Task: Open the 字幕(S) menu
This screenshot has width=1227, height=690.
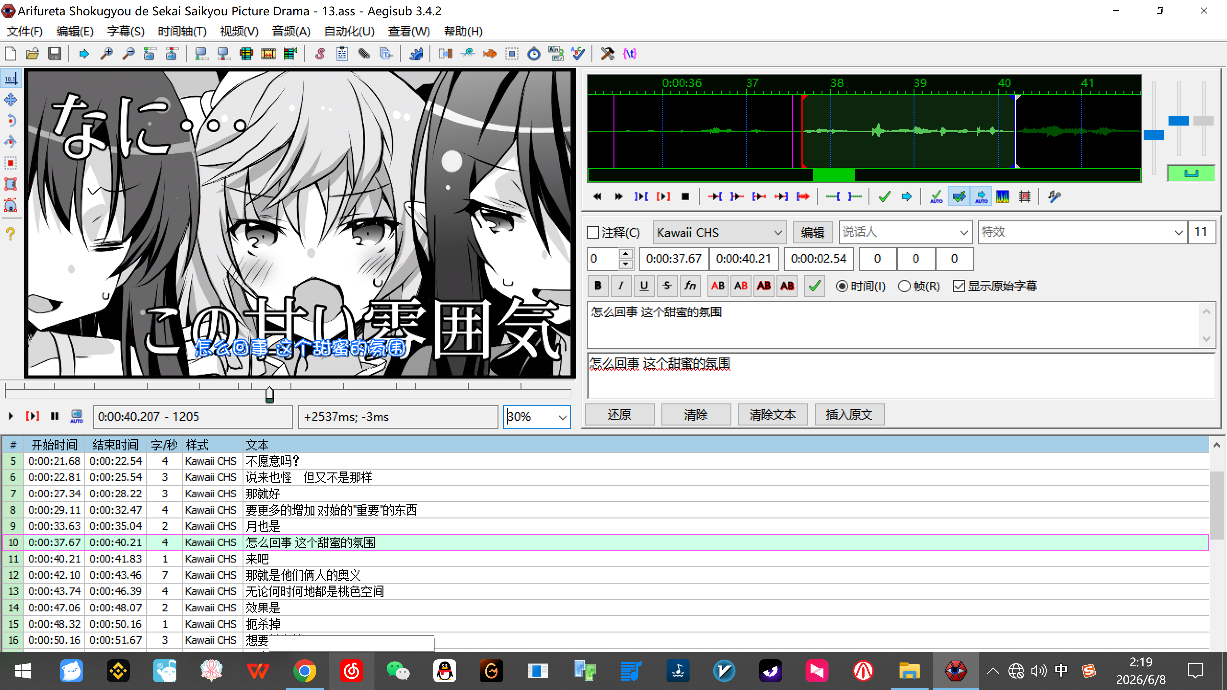Action: pos(125,31)
